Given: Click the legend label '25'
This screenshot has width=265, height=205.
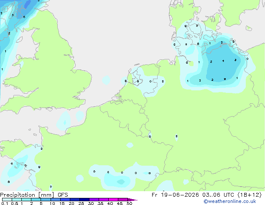Looking at the screenshot, I should point(81,203).
